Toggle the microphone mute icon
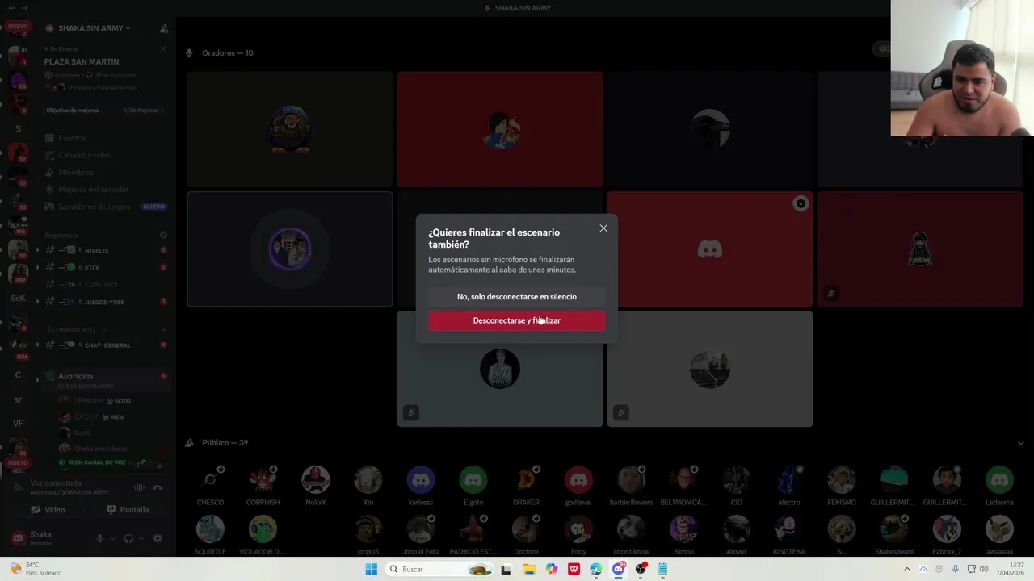 pos(100,538)
